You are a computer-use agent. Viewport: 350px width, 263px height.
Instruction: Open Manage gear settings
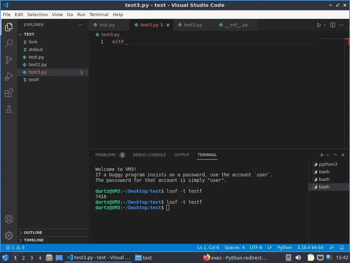click(x=9, y=236)
